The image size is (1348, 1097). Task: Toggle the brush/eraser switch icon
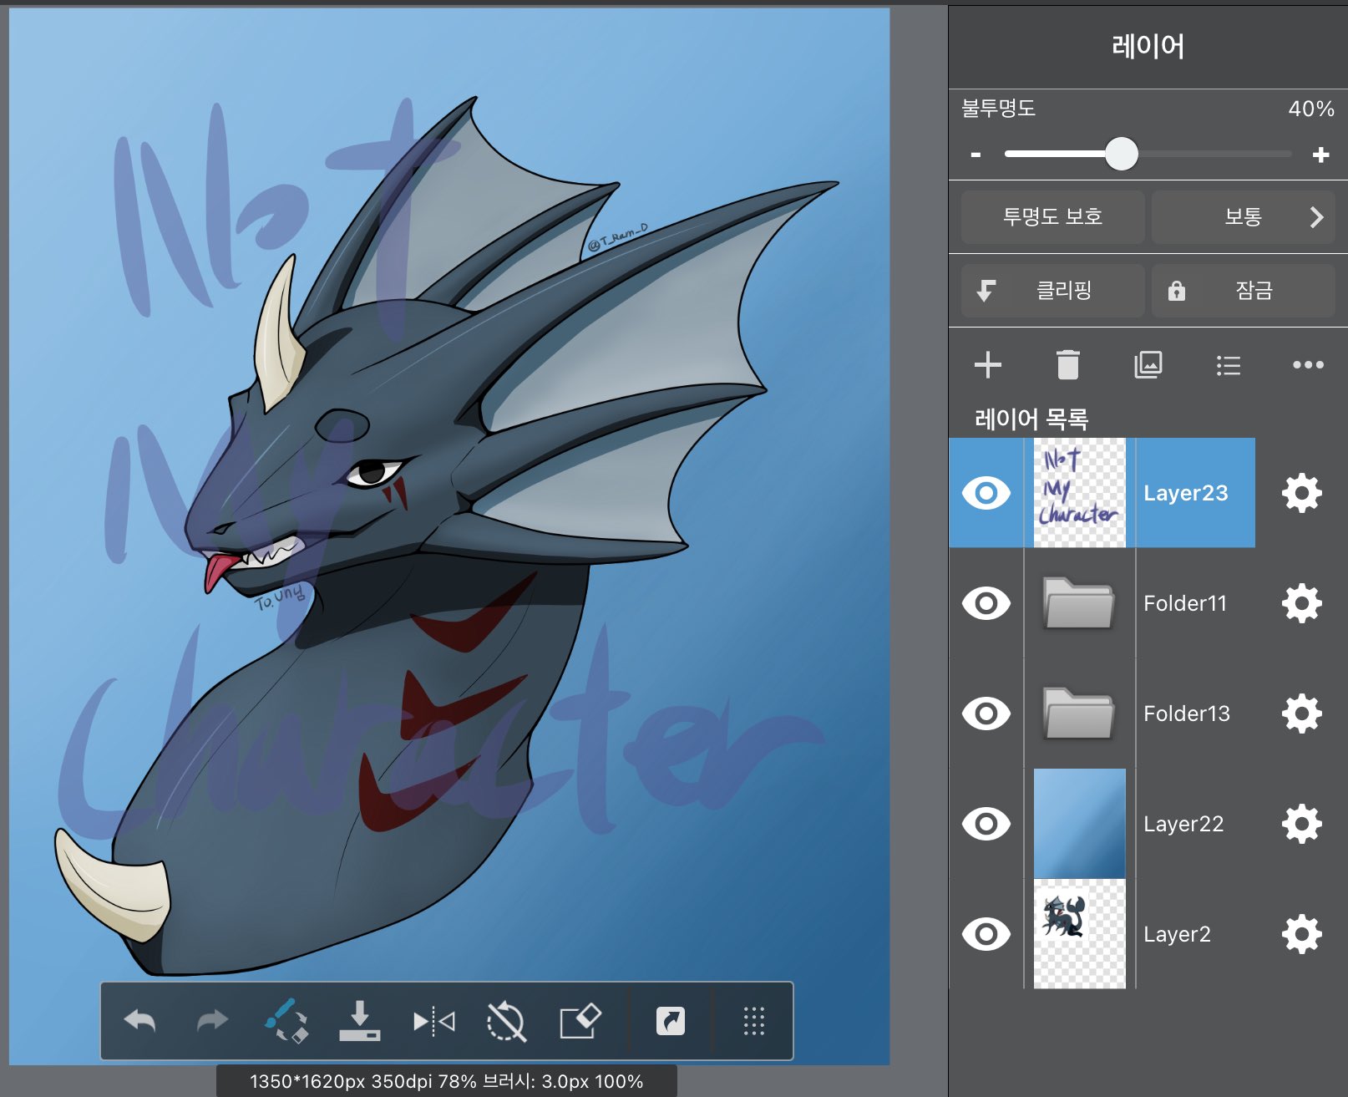coord(286,1021)
